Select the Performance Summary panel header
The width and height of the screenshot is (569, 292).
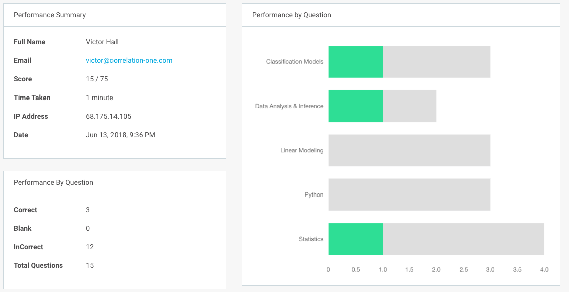click(50, 15)
